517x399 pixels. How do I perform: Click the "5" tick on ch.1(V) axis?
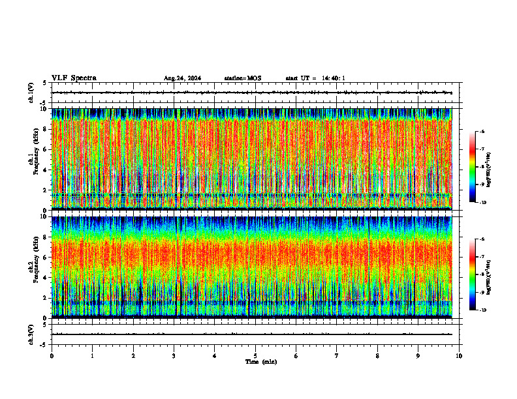point(45,83)
